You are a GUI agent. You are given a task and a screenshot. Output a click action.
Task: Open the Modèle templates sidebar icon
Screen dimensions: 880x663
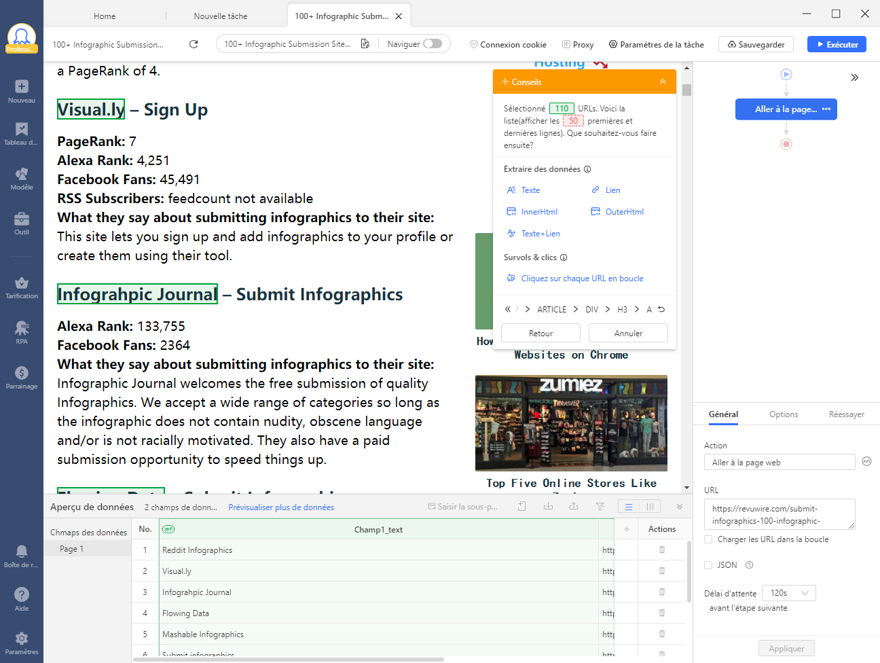point(22,179)
